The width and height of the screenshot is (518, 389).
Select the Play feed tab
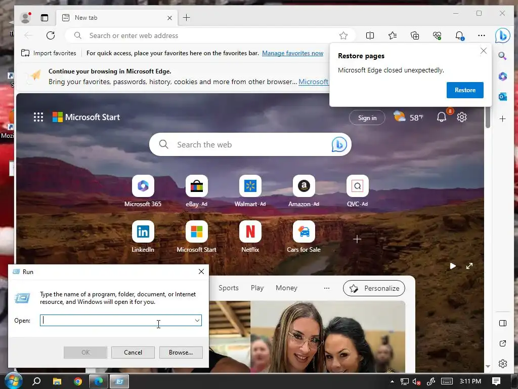[257, 288]
